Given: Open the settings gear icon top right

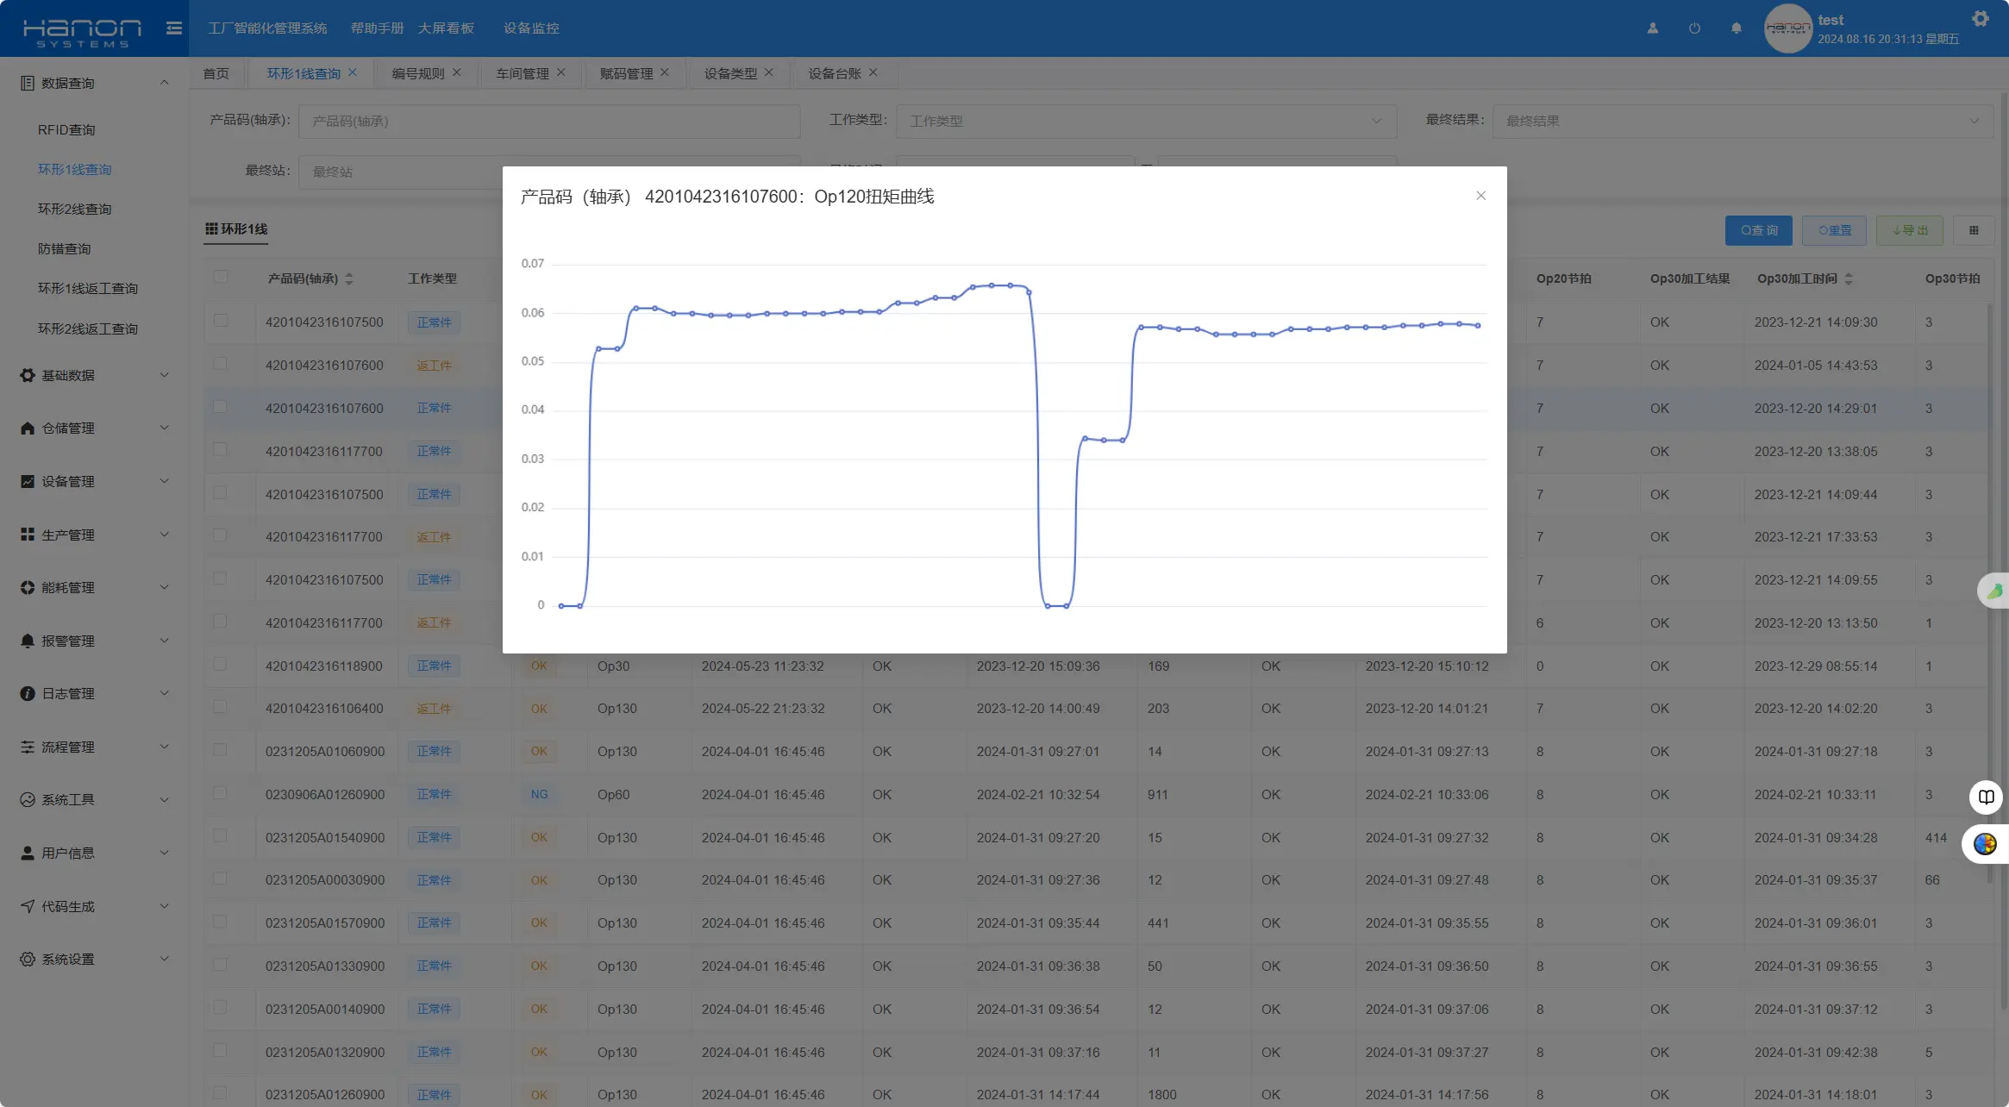Looking at the screenshot, I should pyautogui.click(x=1980, y=19).
